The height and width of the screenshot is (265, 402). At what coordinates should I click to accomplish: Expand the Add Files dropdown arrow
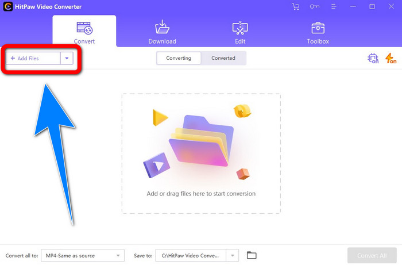pos(67,58)
